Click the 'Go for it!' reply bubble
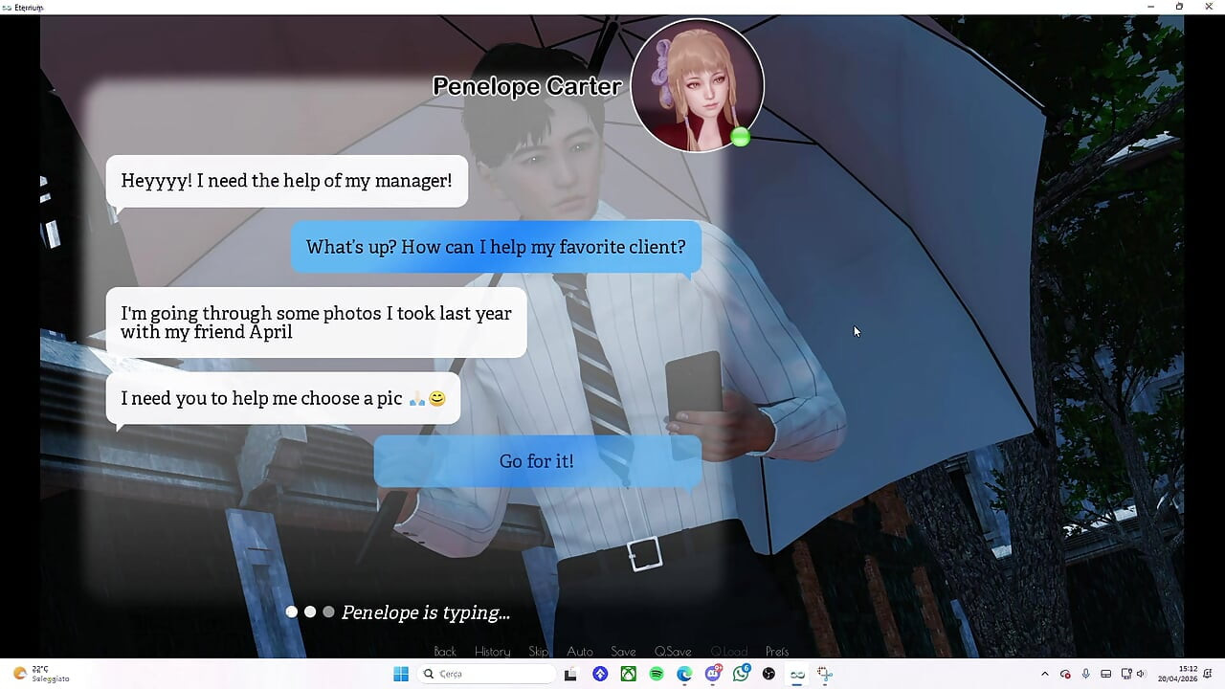This screenshot has width=1225, height=689. point(537,461)
